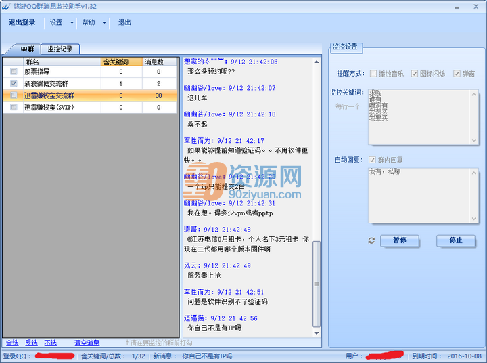
Task: Open the 帮助 menu
Action: (x=89, y=22)
